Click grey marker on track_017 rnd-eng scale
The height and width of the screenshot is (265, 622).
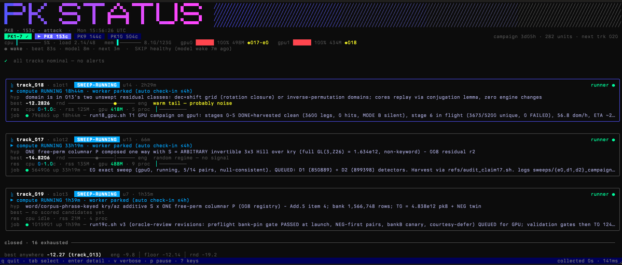pyautogui.click(x=96, y=158)
